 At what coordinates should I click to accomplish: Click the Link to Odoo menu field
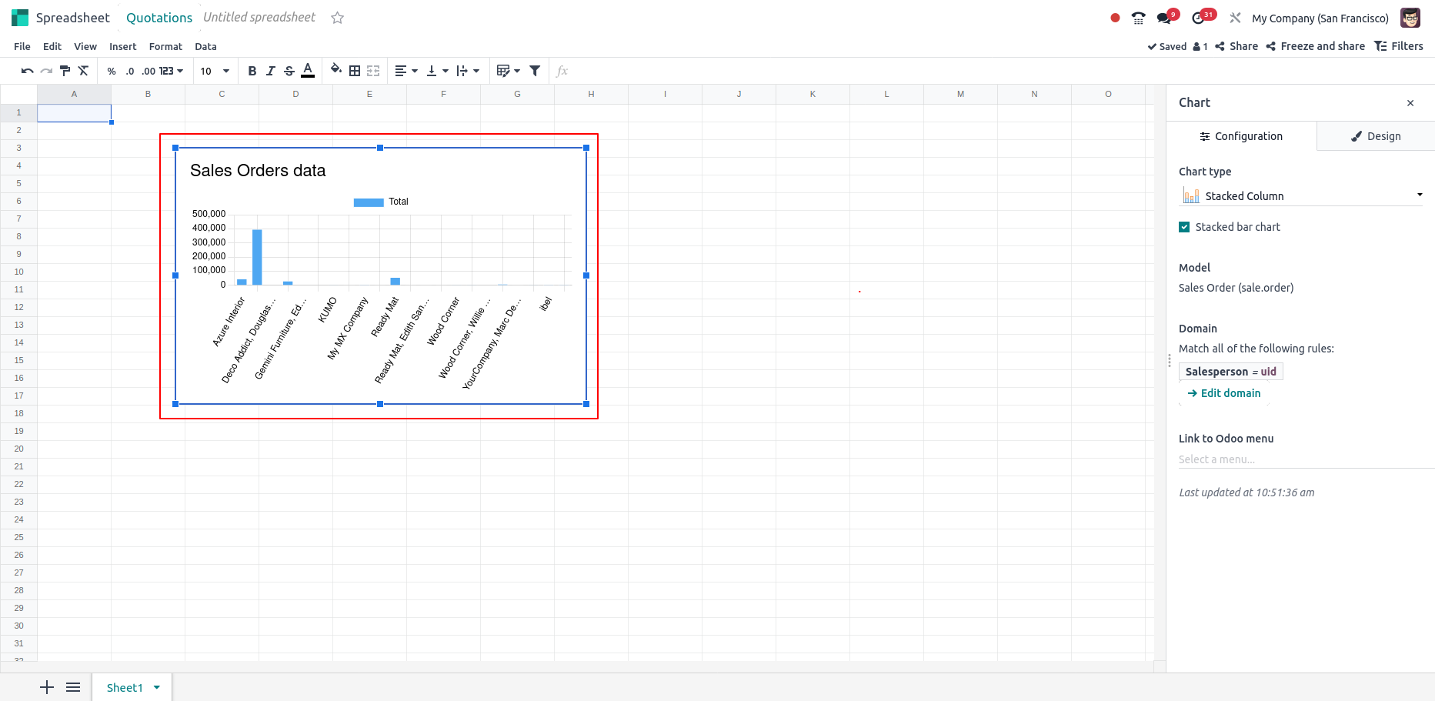(1300, 459)
